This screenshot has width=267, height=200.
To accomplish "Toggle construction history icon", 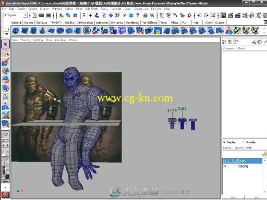I will point(213,16).
